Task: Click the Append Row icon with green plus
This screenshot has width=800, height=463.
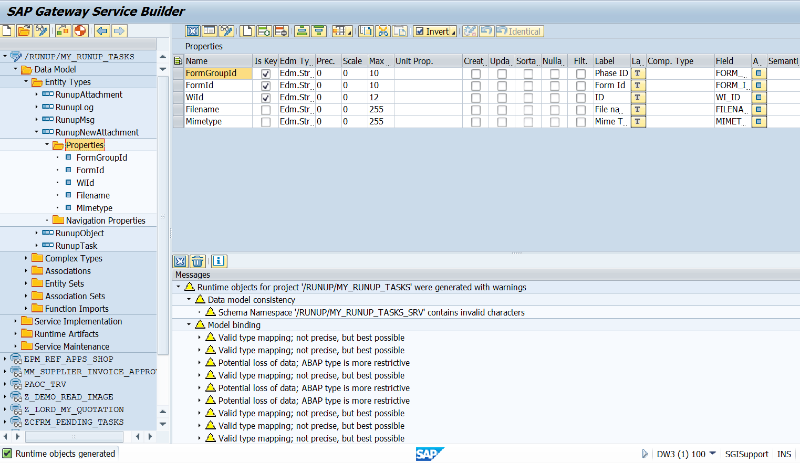Action: pyautogui.click(x=264, y=31)
